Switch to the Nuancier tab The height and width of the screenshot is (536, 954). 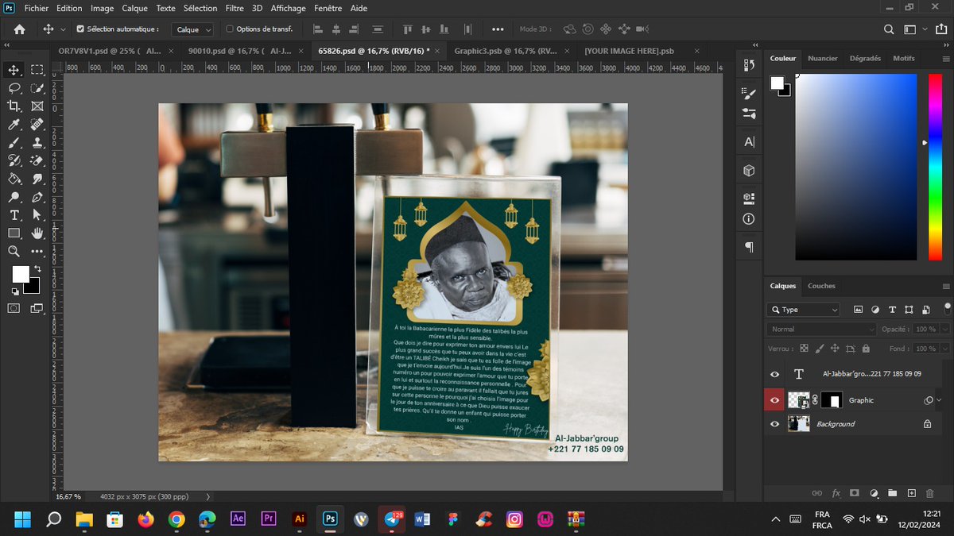pyautogui.click(x=823, y=58)
